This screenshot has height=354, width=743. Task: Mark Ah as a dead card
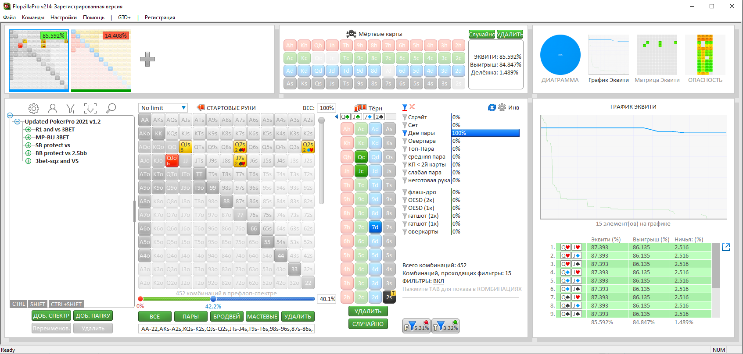(x=290, y=45)
